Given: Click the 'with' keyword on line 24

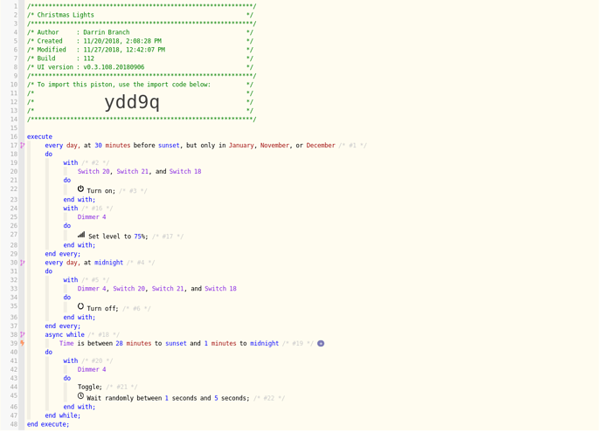Looking at the screenshot, I should [71, 208].
